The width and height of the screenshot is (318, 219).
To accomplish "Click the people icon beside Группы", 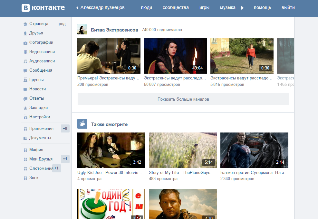I will pos(25,80).
